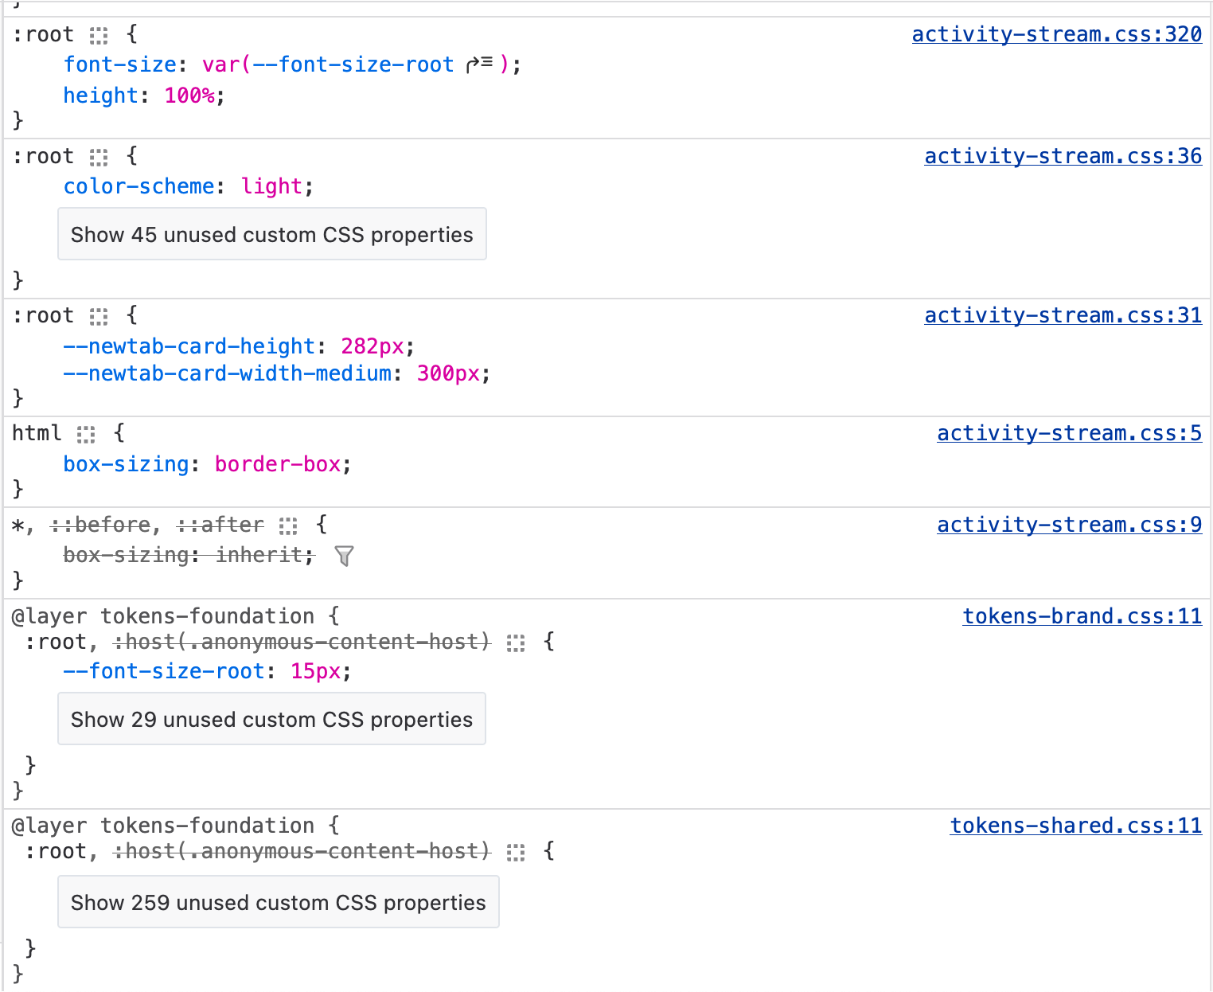Toggle the highlighter icon beside the html rule
This screenshot has height=992, width=1213.
(x=85, y=434)
